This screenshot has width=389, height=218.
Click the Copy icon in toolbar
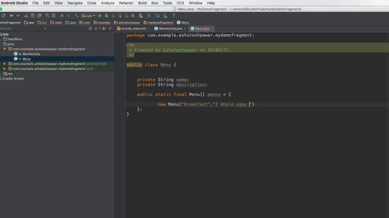32,16
